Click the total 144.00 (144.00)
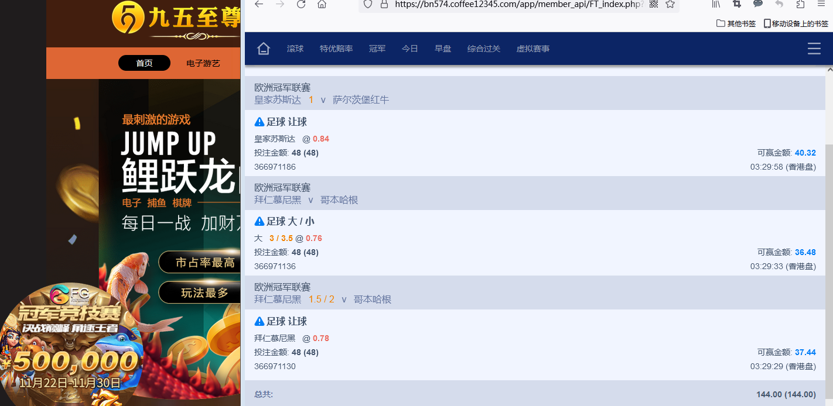 click(x=786, y=394)
